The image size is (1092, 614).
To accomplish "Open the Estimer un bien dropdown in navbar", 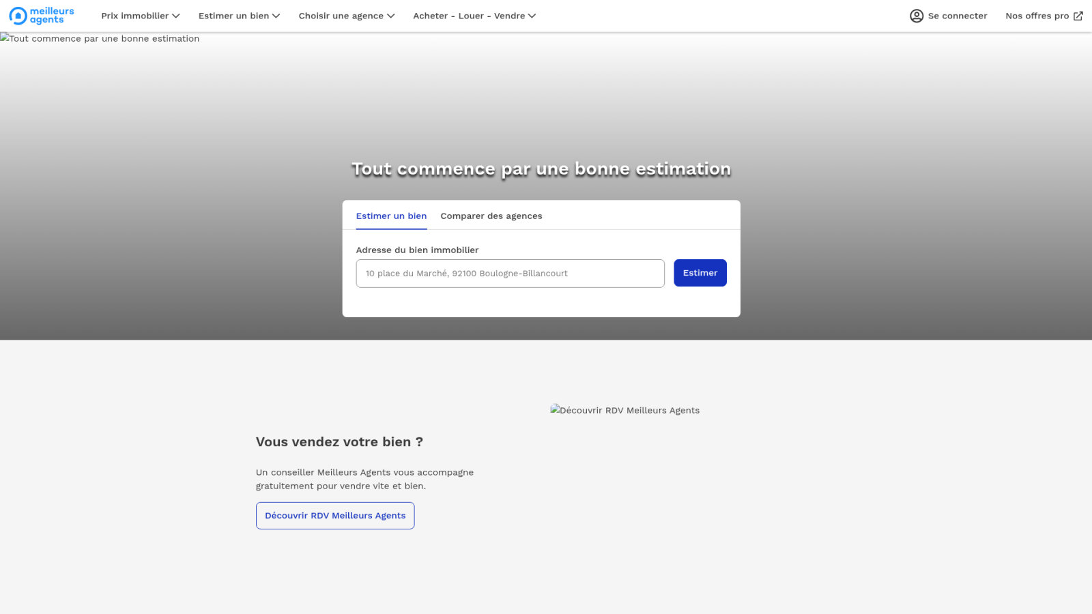I will (239, 16).
